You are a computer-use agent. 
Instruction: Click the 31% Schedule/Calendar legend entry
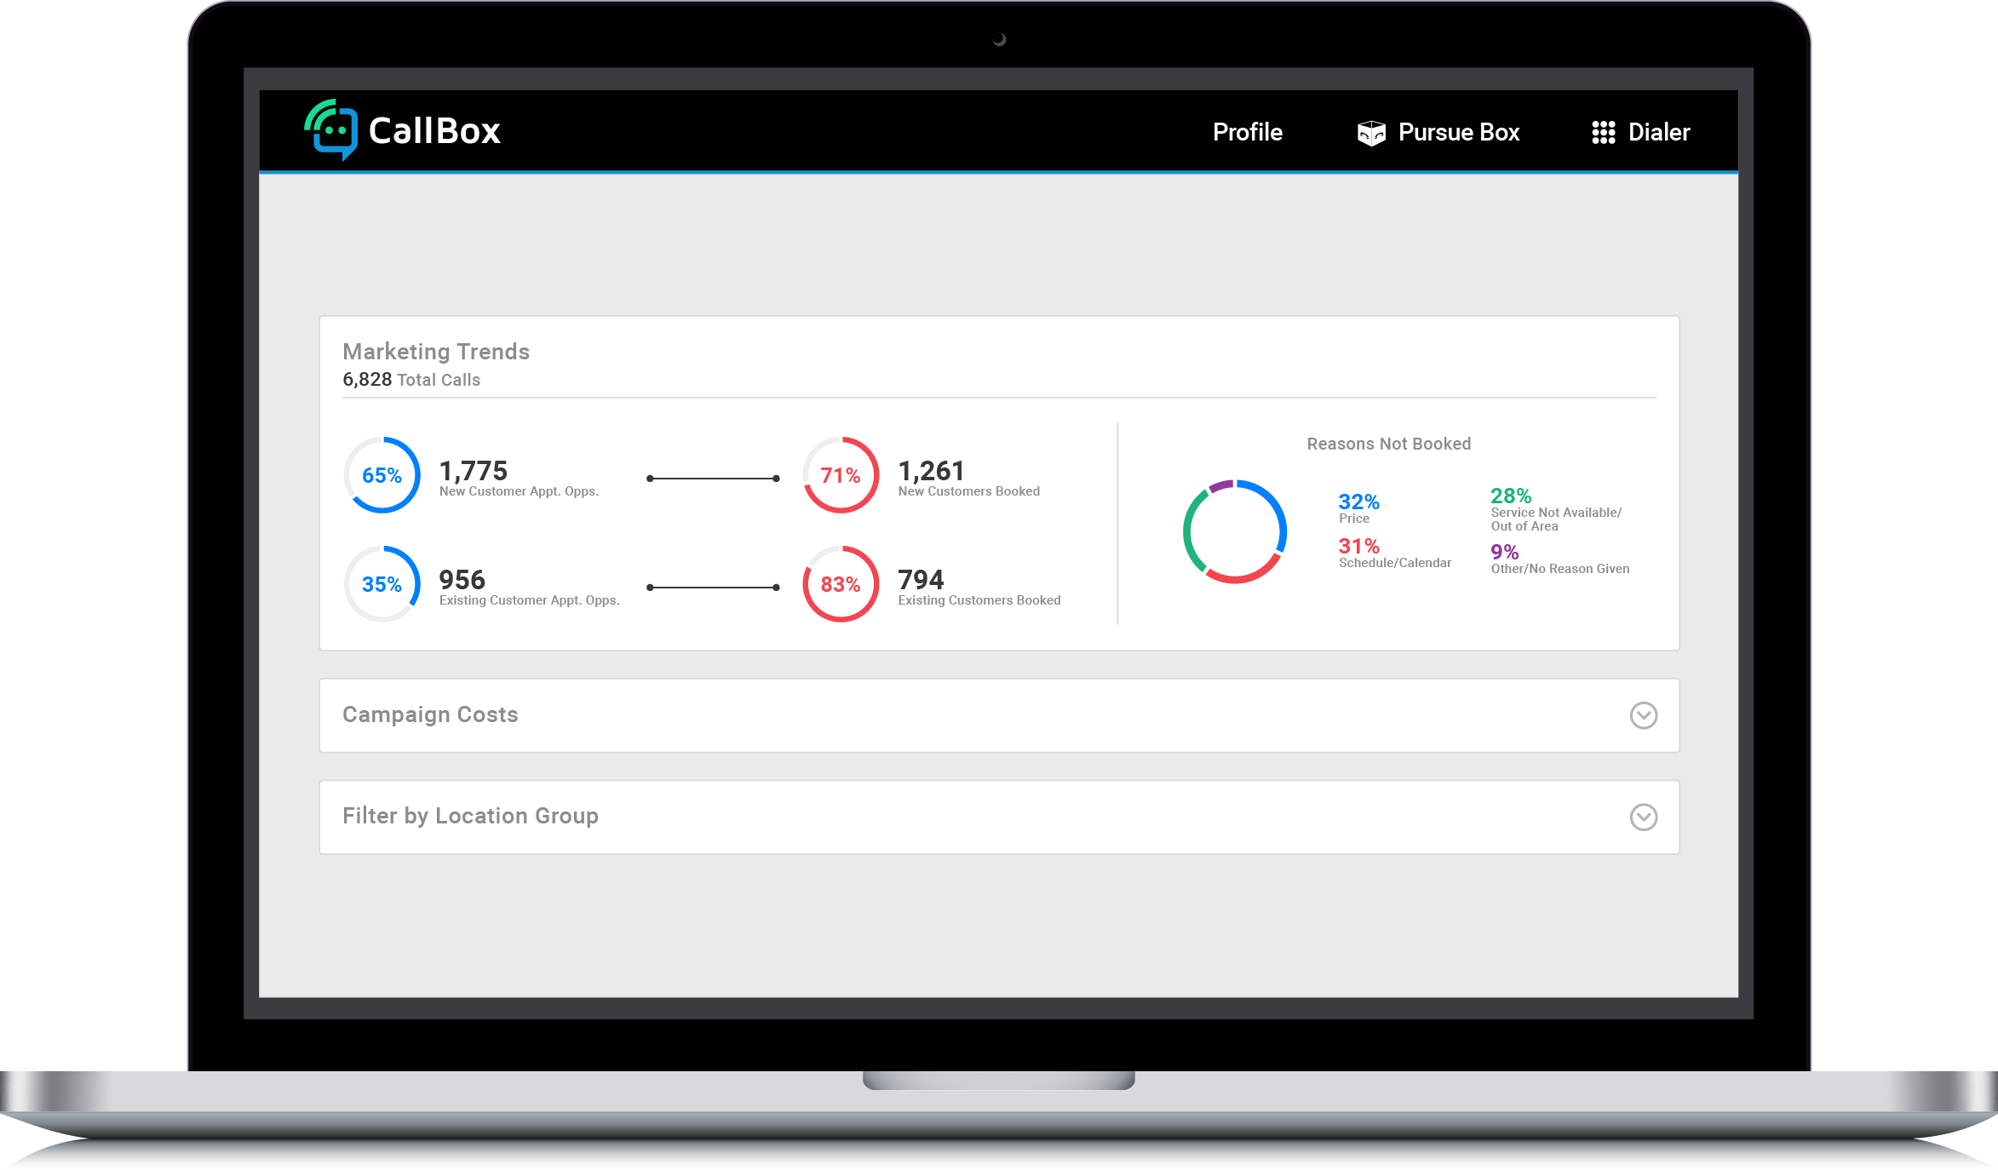tap(1393, 553)
